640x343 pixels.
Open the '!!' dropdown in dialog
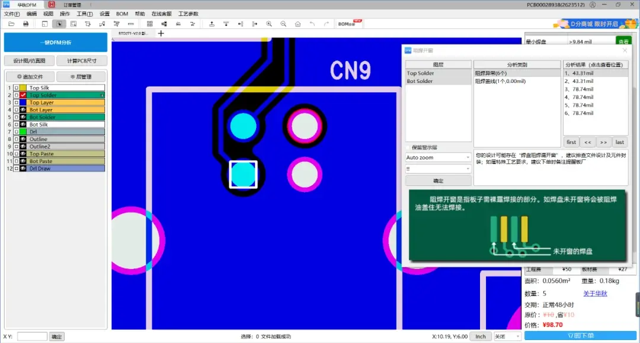coord(438,169)
